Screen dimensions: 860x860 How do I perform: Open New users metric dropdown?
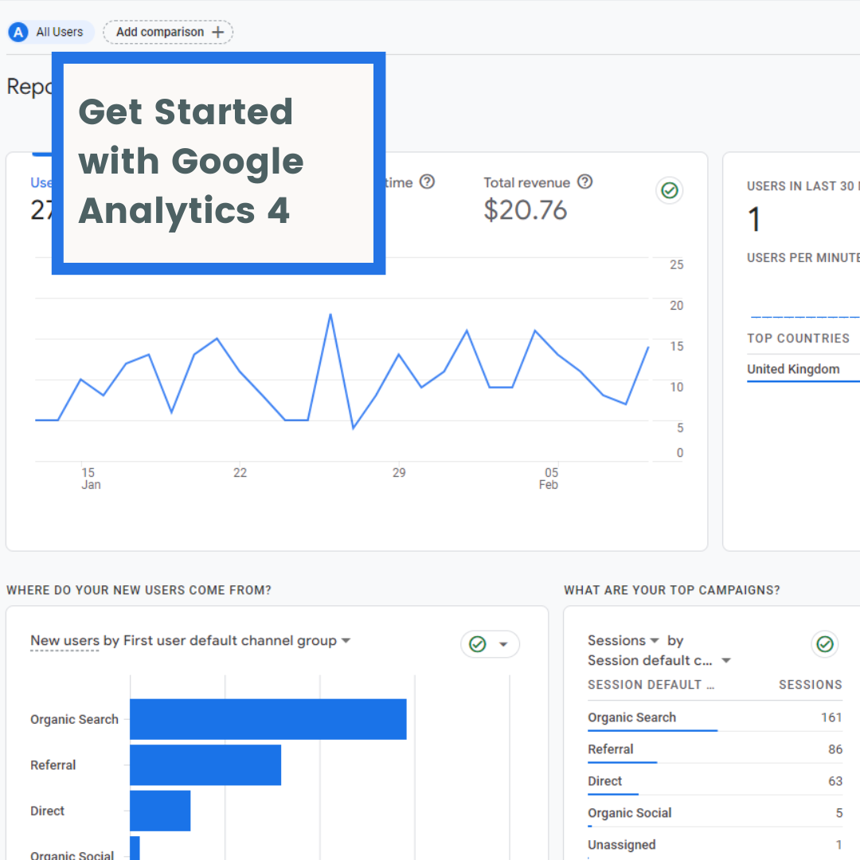[64, 640]
